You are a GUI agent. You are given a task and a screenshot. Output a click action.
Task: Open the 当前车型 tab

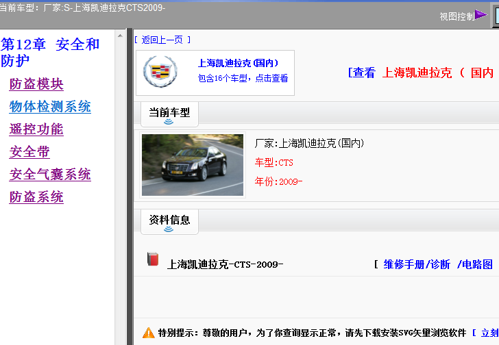click(169, 114)
